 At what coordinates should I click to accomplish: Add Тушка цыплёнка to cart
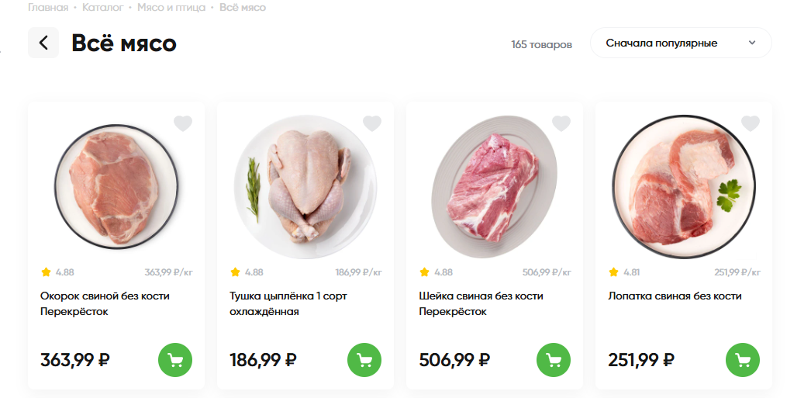pyautogui.click(x=364, y=360)
